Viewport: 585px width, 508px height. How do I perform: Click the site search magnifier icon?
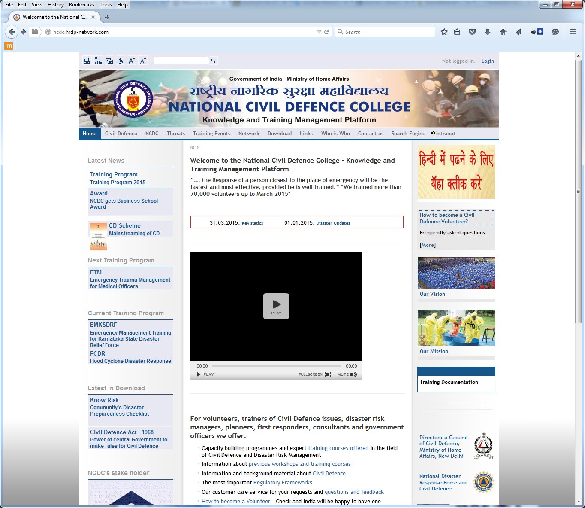coord(213,61)
